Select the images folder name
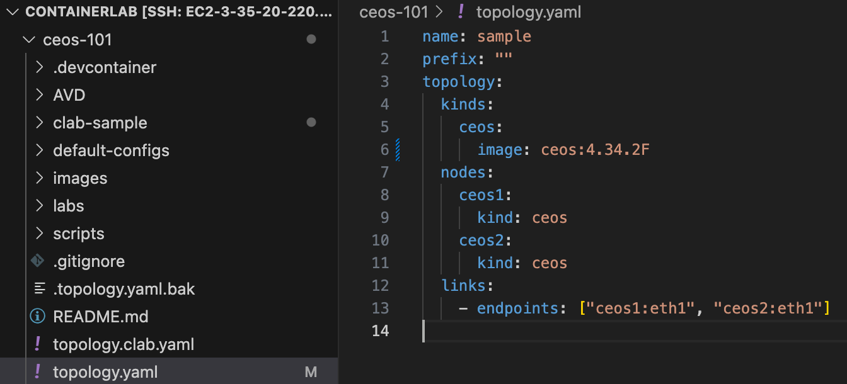Viewport: 847px width, 384px height. point(80,178)
